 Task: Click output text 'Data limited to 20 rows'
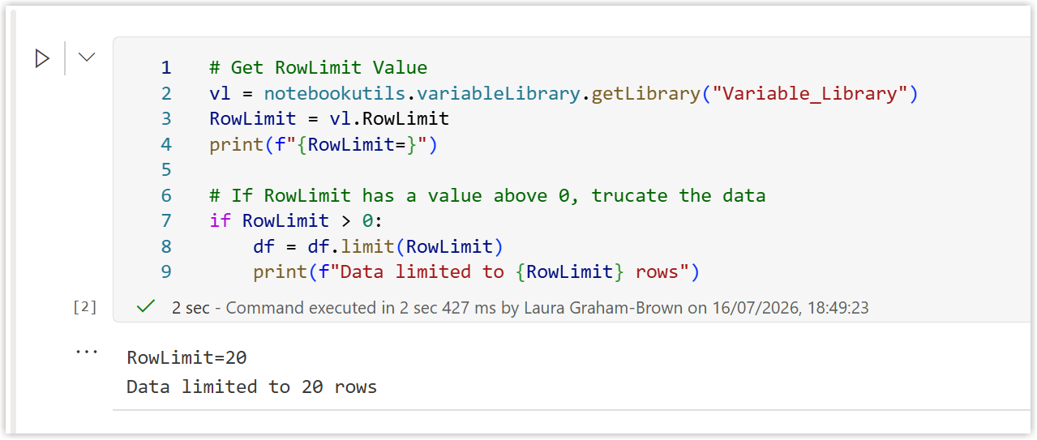[252, 387]
